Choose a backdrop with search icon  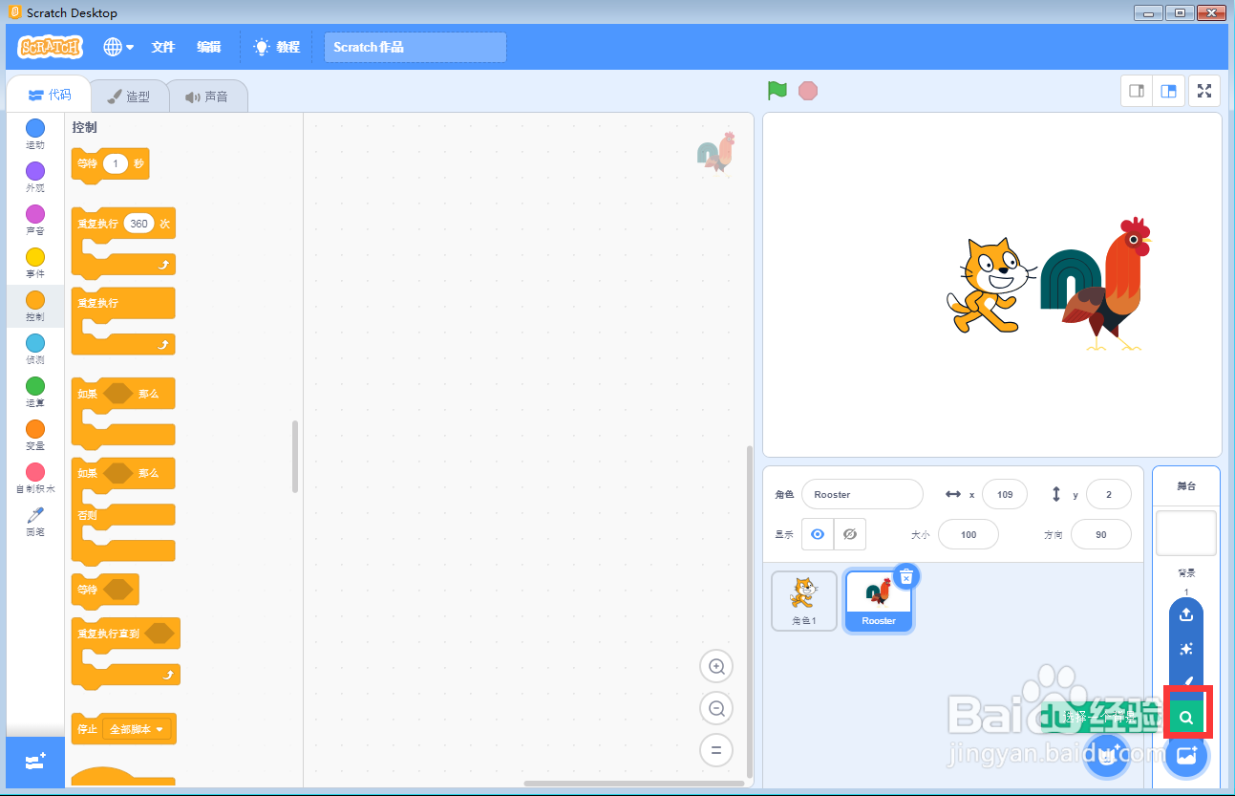coord(1186,717)
